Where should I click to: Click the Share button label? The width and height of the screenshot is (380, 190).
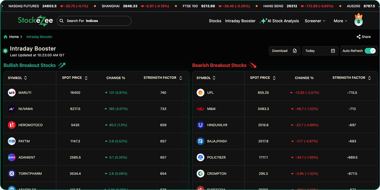coord(366,37)
